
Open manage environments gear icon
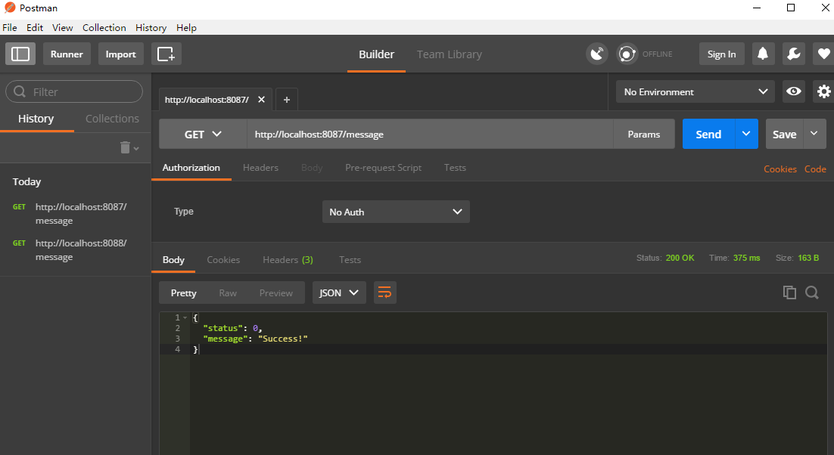pyautogui.click(x=824, y=91)
